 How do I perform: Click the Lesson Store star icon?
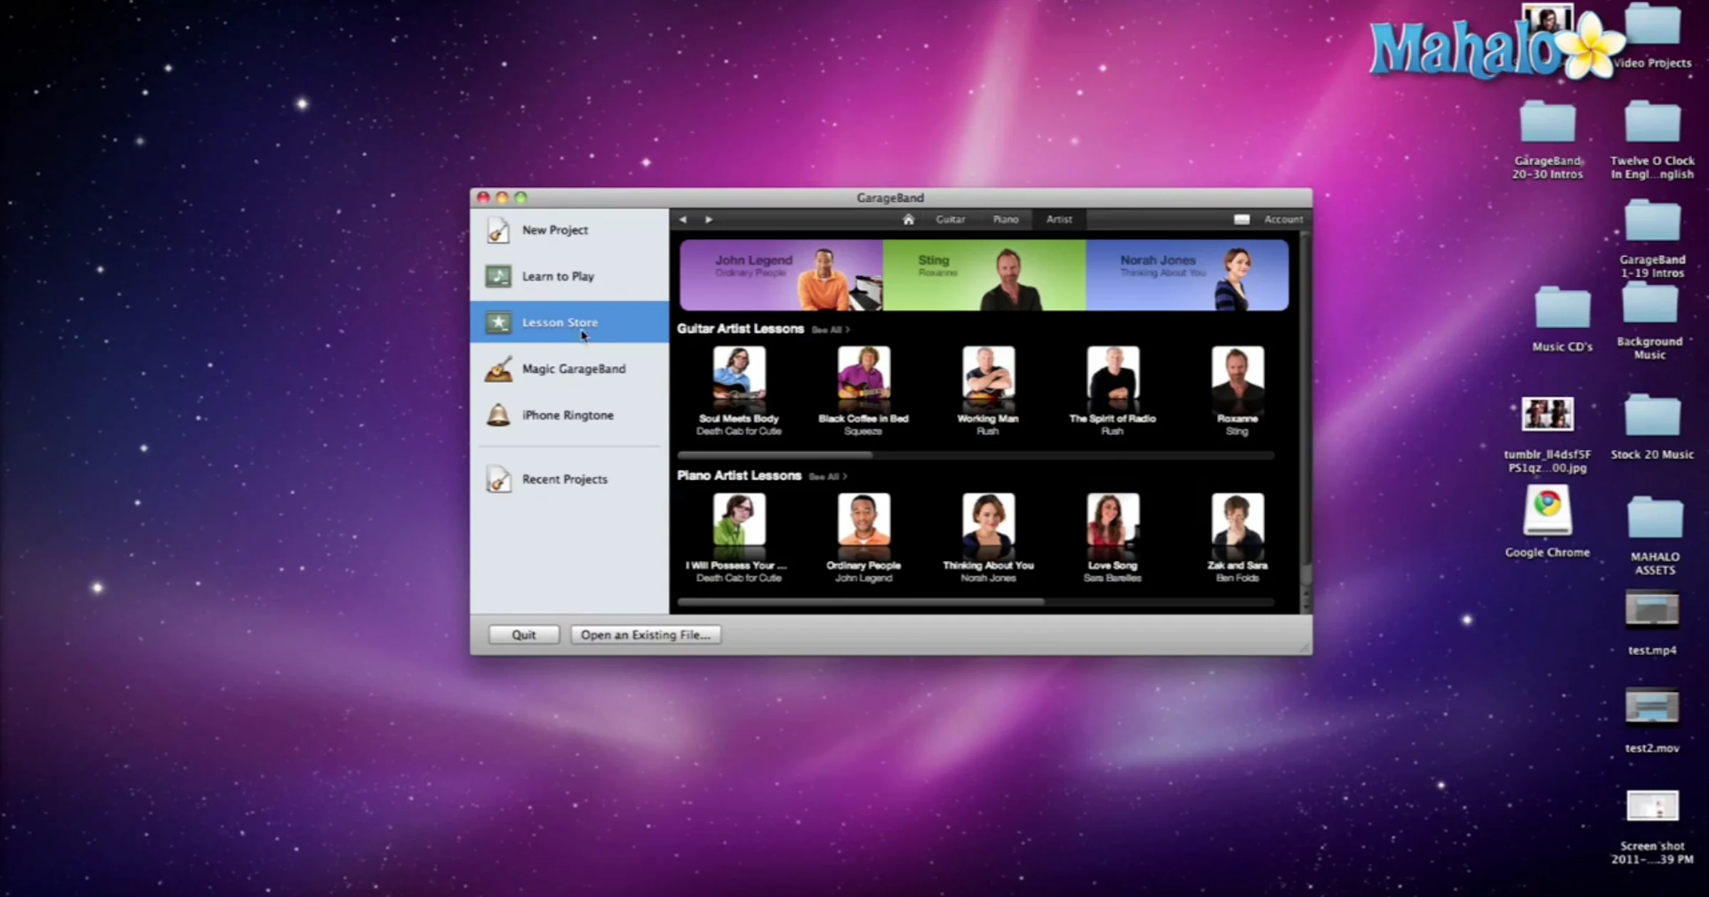pos(498,322)
